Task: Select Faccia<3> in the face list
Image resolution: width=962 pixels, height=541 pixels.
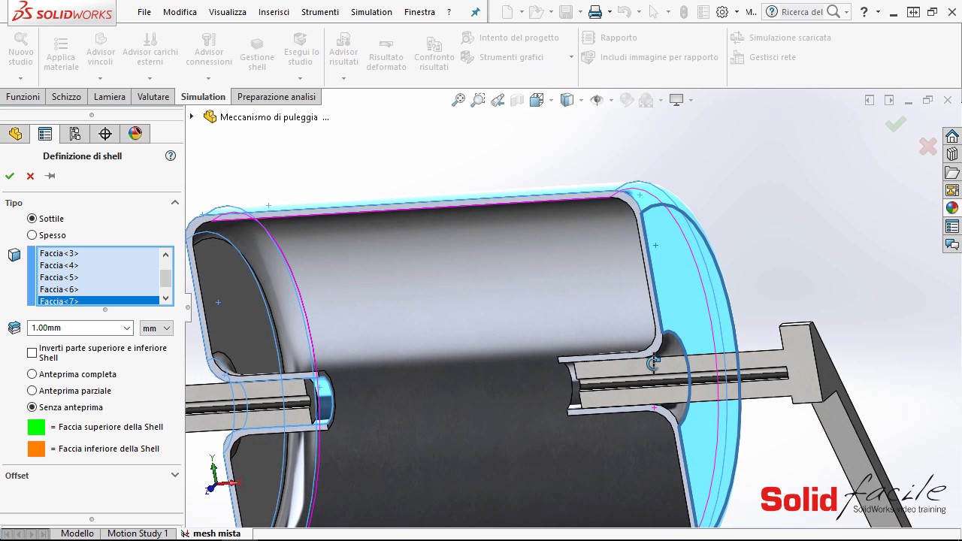Action: (98, 253)
